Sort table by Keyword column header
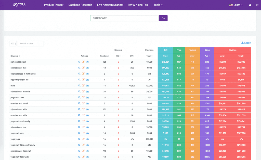Image resolution: width=261 pixels, height=160 pixels. click(15, 56)
